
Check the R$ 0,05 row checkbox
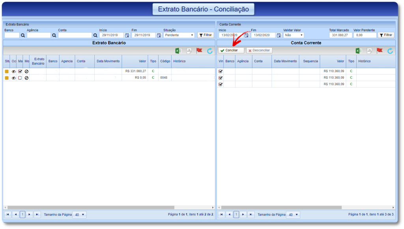(x=20, y=78)
